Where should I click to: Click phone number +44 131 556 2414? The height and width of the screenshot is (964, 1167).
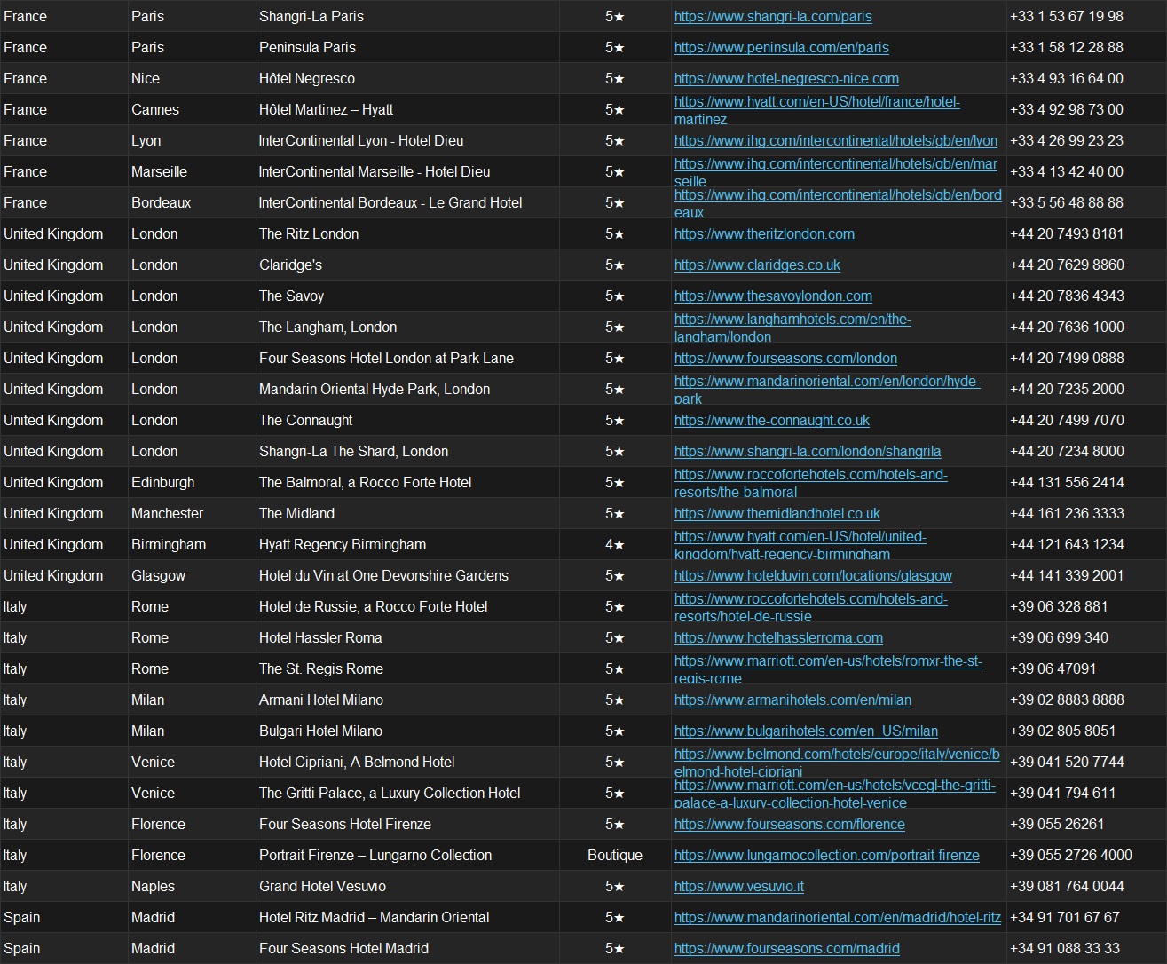(1067, 482)
